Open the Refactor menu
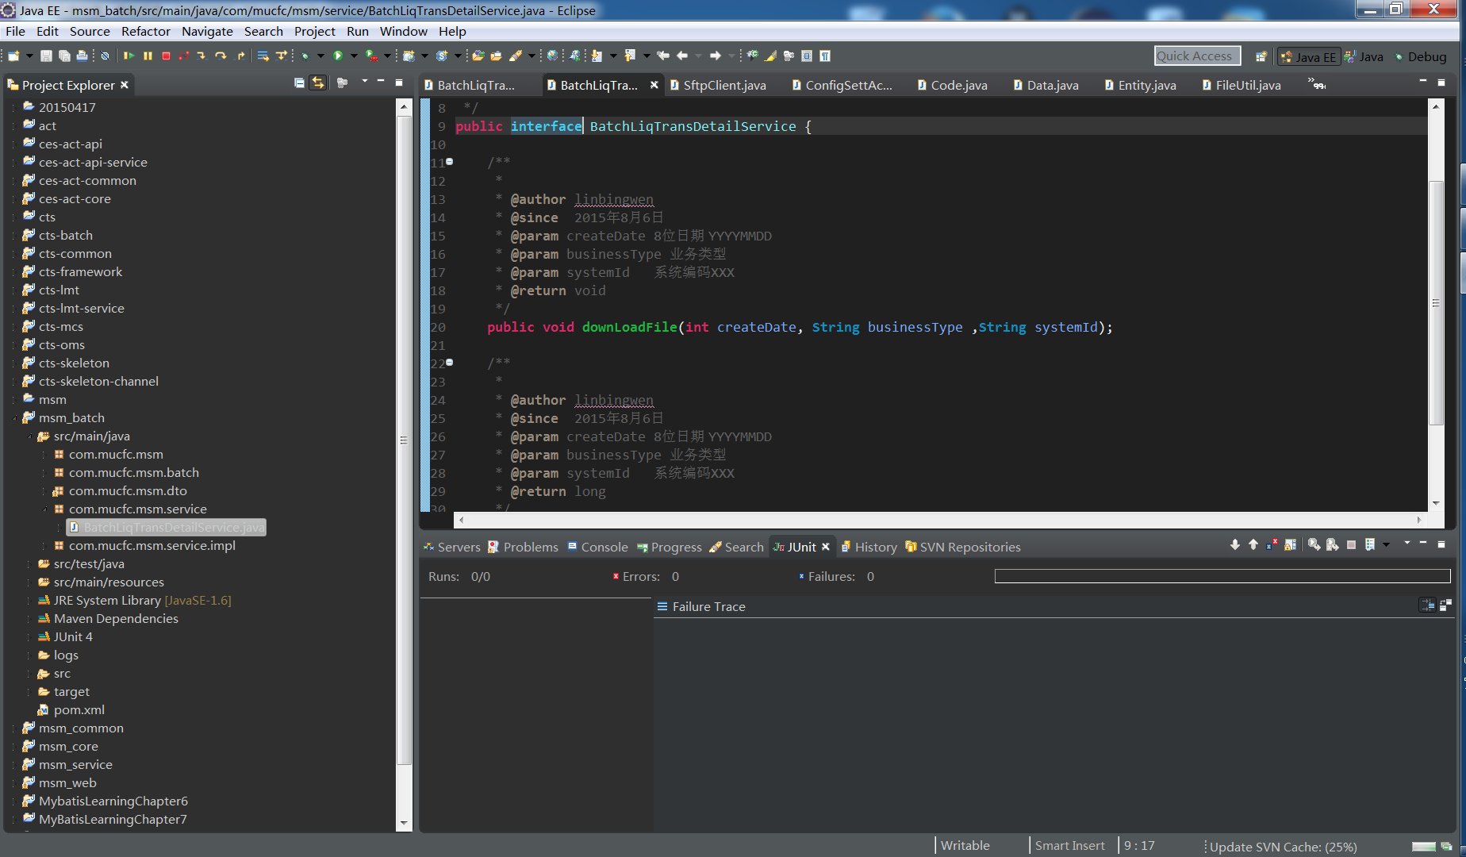Viewport: 1466px width, 857px height. [146, 31]
